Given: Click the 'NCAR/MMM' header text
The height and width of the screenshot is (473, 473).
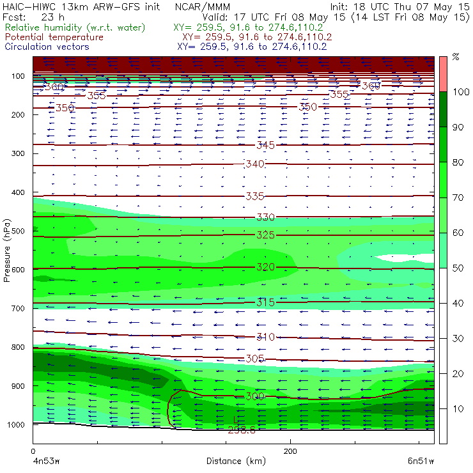Looking at the screenshot, I should 203,7.
